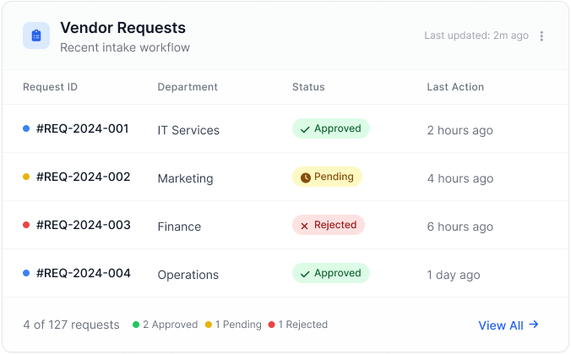Viewport: 571px width, 355px height.
Task: Sort by the Request ID column header
Action: coord(50,87)
